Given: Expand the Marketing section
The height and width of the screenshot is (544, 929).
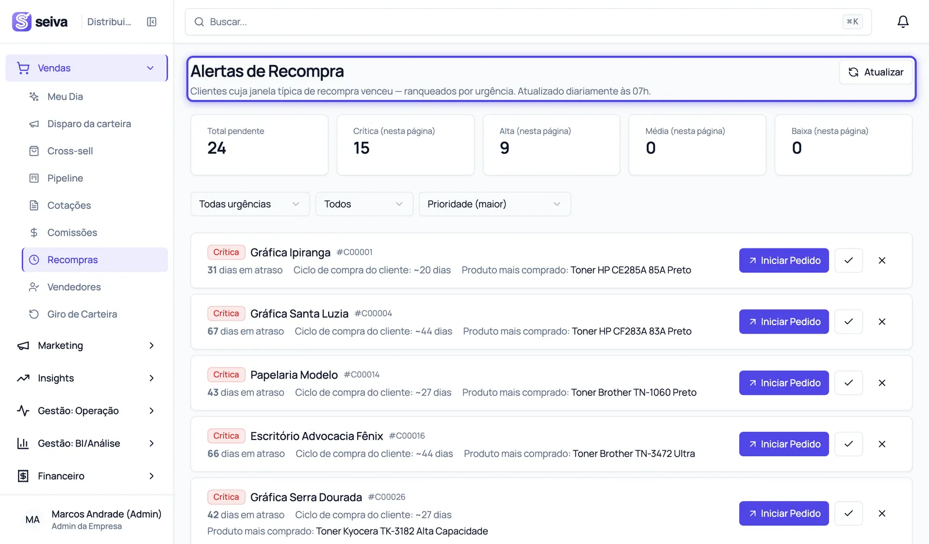Looking at the screenshot, I should (87, 345).
